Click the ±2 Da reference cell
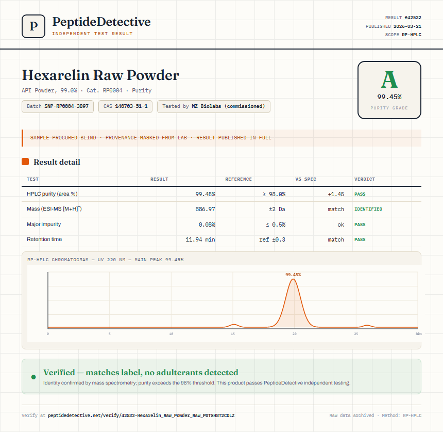Screen dimensions: 443x432 (277, 209)
